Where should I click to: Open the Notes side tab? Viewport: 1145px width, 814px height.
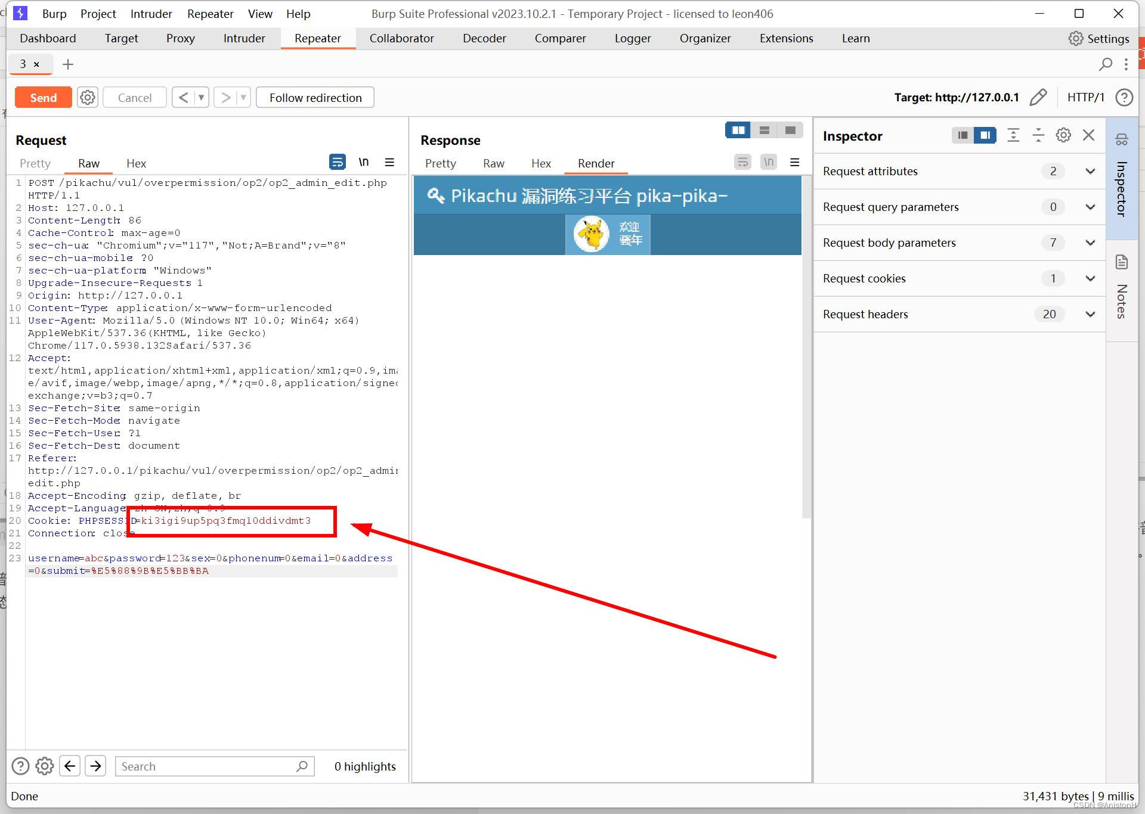click(1122, 290)
